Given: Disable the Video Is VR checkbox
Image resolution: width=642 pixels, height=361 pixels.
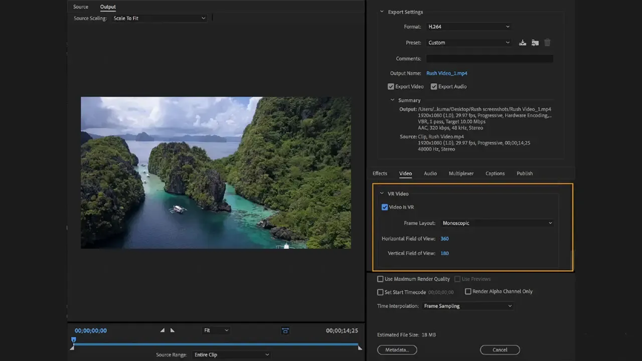Looking at the screenshot, I should [385, 207].
